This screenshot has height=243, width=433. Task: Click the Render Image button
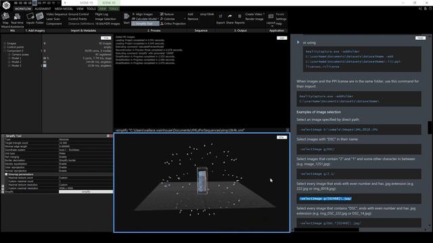click(x=254, y=19)
